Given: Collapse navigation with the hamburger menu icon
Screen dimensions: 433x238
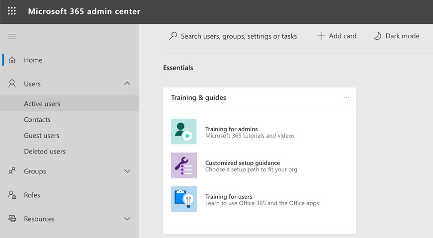Looking at the screenshot, I should point(12,36).
